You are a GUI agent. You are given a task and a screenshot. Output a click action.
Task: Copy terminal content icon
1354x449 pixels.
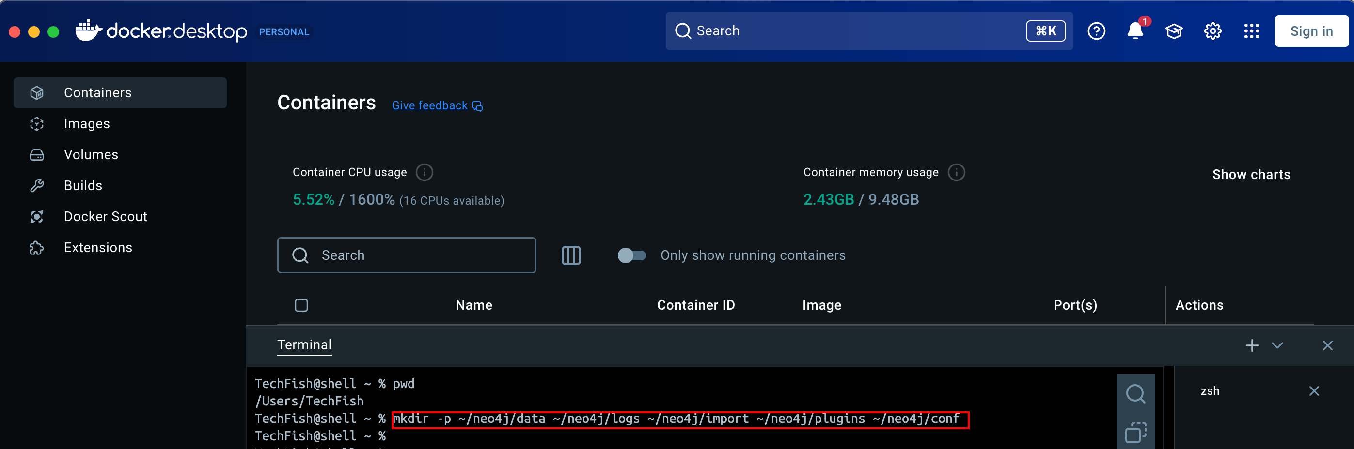pos(1135,433)
